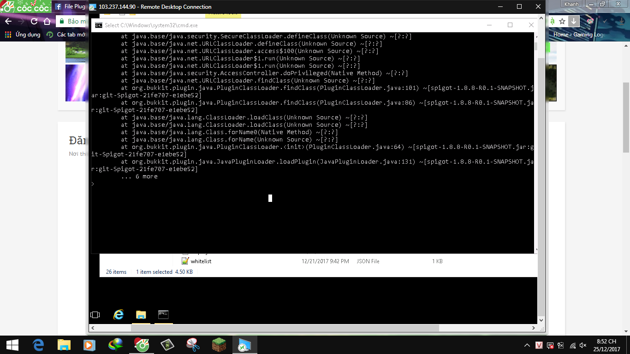This screenshot has height=354, width=630.
Task: Open the browser downloads arrow button
Action: click(x=573, y=21)
